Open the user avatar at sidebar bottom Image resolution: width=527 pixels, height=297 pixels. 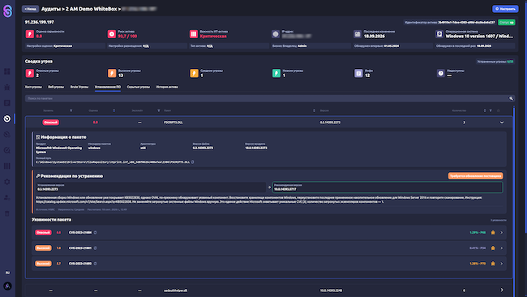7,286
